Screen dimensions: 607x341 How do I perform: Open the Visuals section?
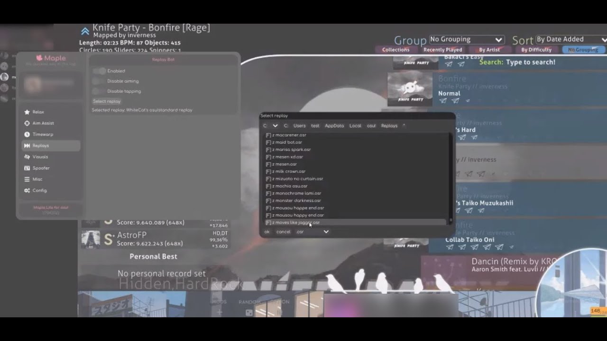point(51,157)
